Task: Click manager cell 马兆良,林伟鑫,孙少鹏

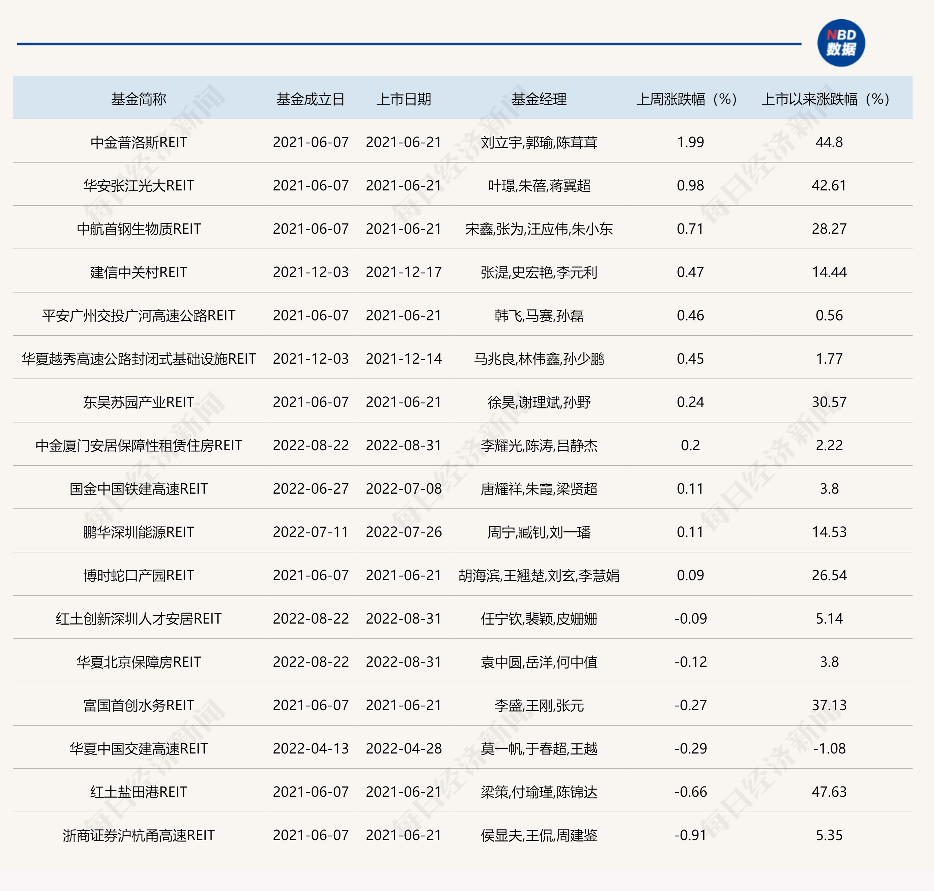Action: pos(539,359)
